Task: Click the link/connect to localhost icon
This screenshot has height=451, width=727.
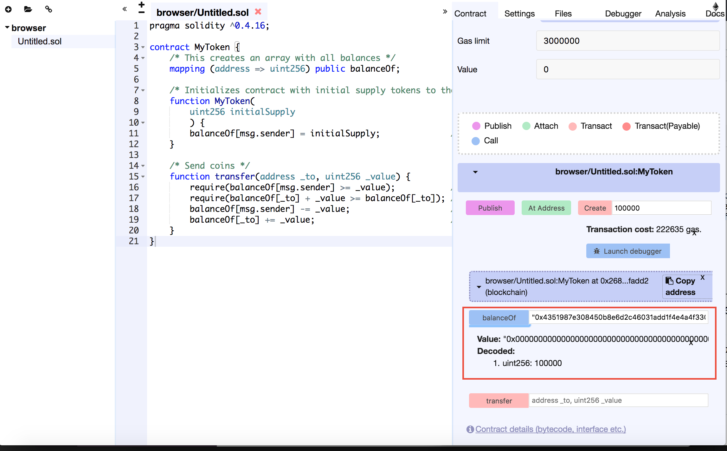Action: pyautogui.click(x=48, y=9)
